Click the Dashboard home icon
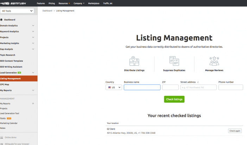The width and height of the screenshot is (247, 145). pos(1,20)
